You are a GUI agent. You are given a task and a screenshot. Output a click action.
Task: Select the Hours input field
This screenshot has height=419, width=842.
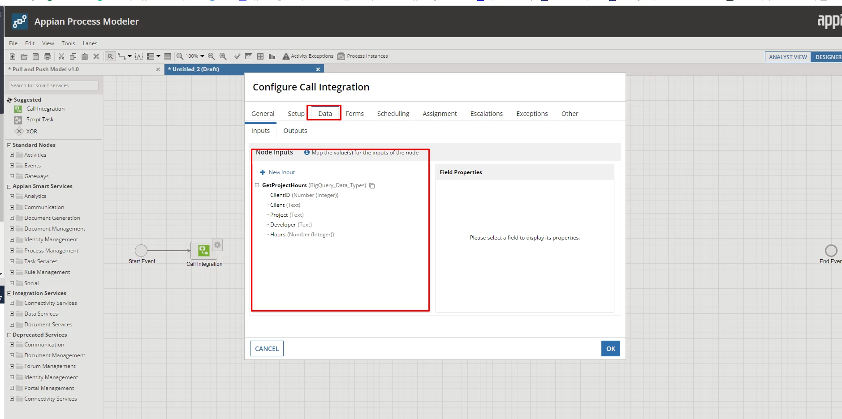coord(302,235)
